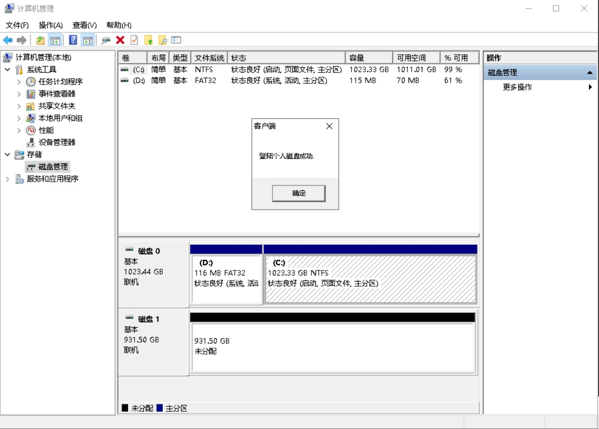Open the 查看(V) menu
Viewport: 599px width, 429px height.
pyautogui.click(x=84, y=25)
